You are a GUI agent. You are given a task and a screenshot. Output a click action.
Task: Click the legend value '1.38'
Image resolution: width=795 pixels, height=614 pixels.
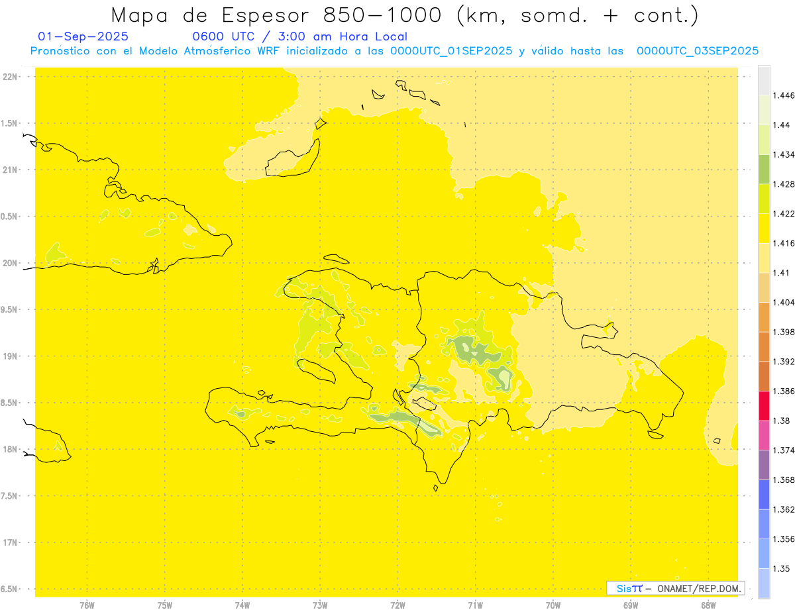coord(782,421)
